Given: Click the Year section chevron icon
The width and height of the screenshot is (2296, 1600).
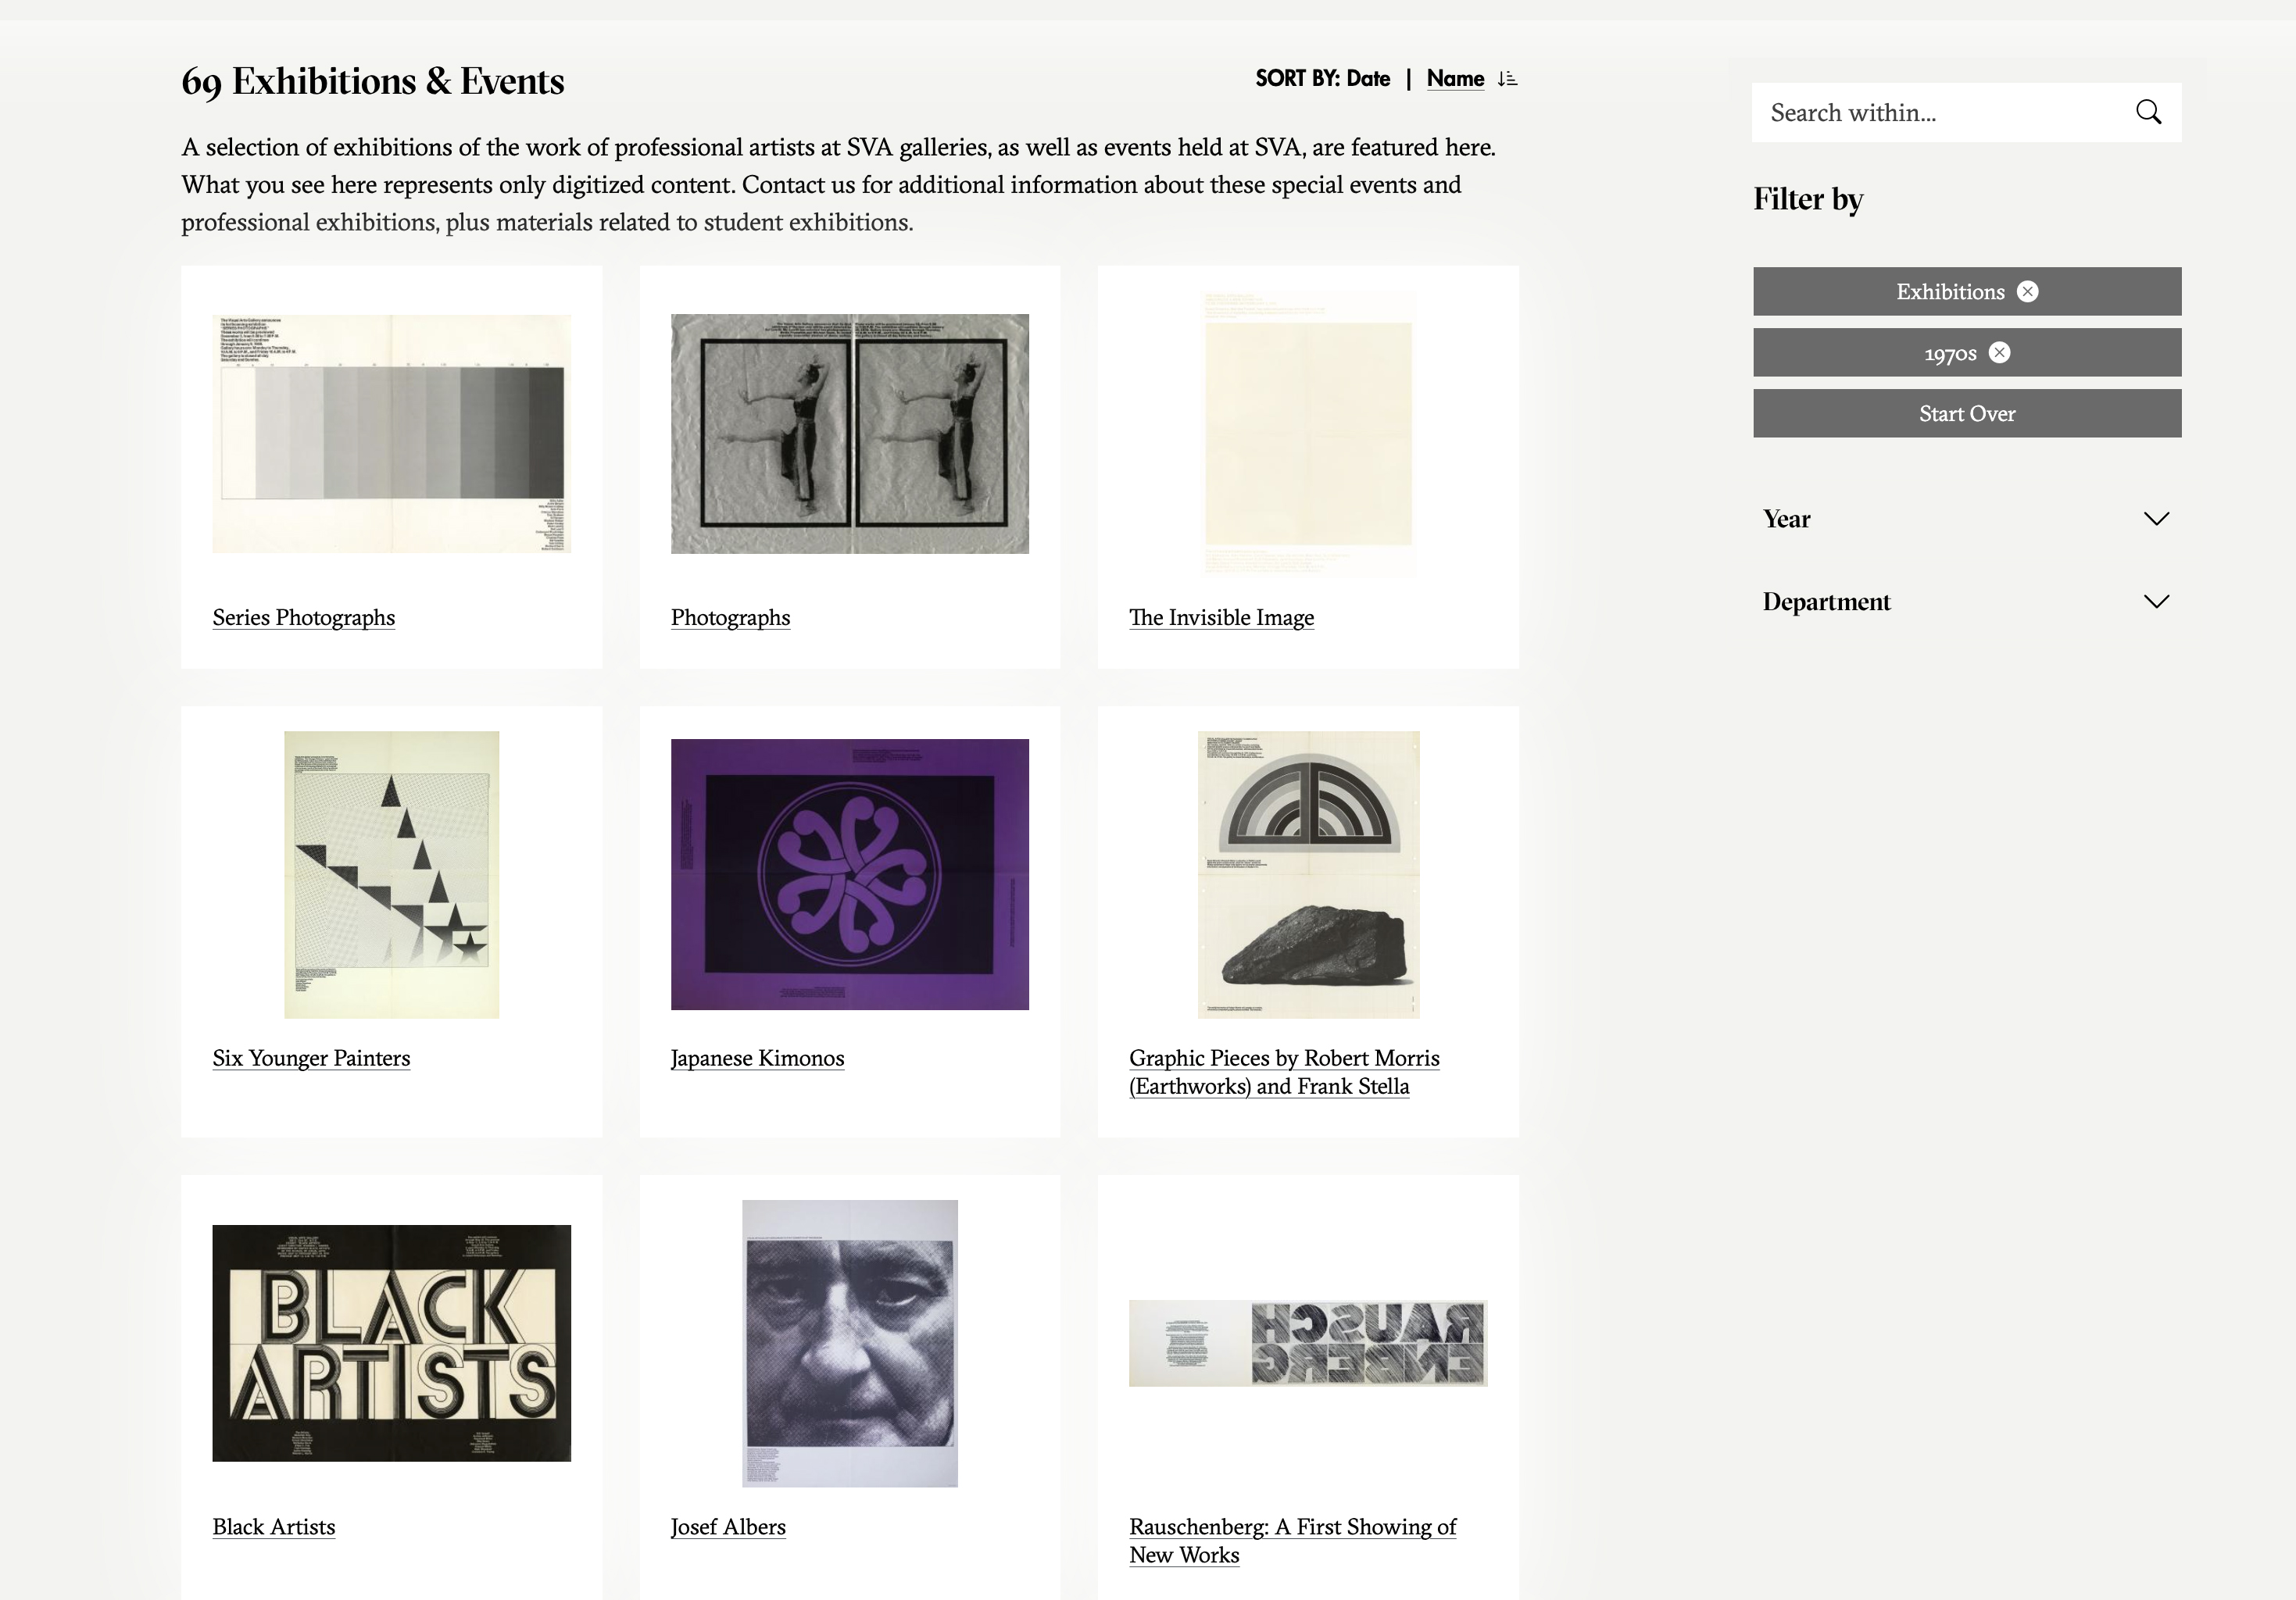Looking at the screenshot, I should click(x=2157, y=518).
